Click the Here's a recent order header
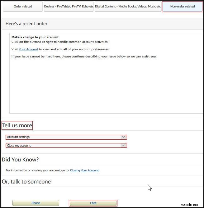The width and height of the screenshot is (204, 208). 26,24
